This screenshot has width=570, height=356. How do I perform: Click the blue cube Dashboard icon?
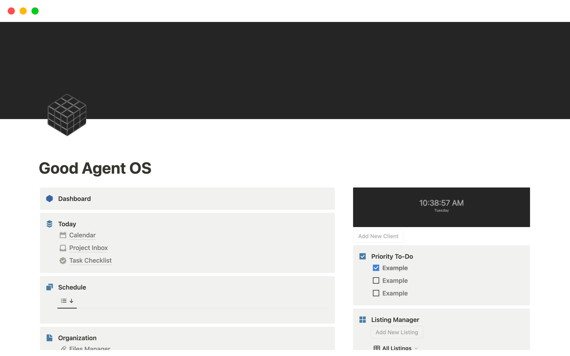tap(50, 199)
